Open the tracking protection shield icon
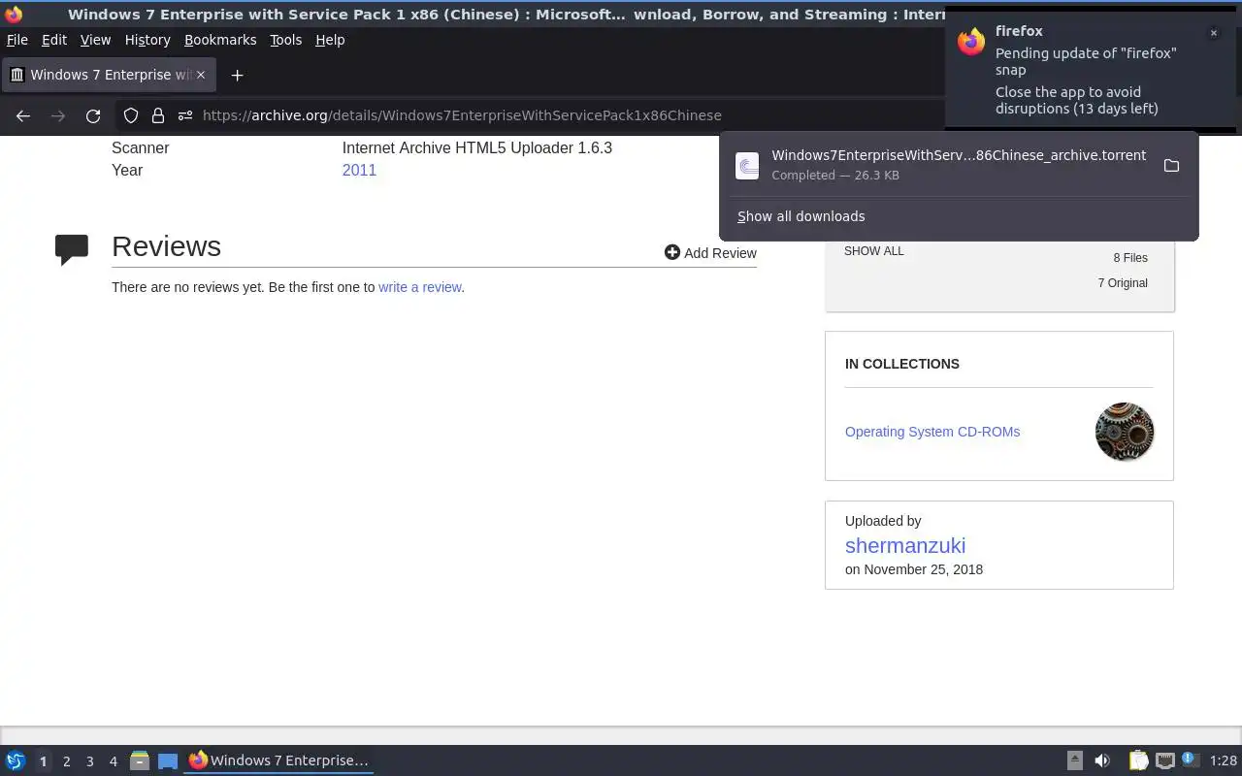1242x776 pixels. pyautogui.click(x=131, y=115)
